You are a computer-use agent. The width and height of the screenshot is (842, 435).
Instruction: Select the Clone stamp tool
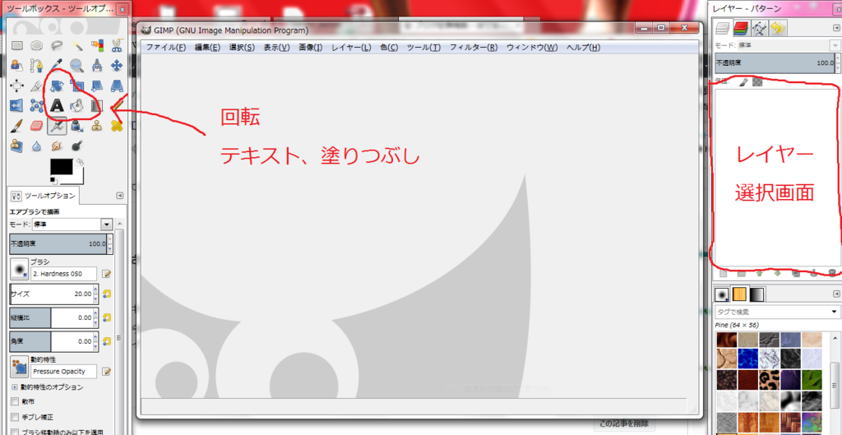97,125
